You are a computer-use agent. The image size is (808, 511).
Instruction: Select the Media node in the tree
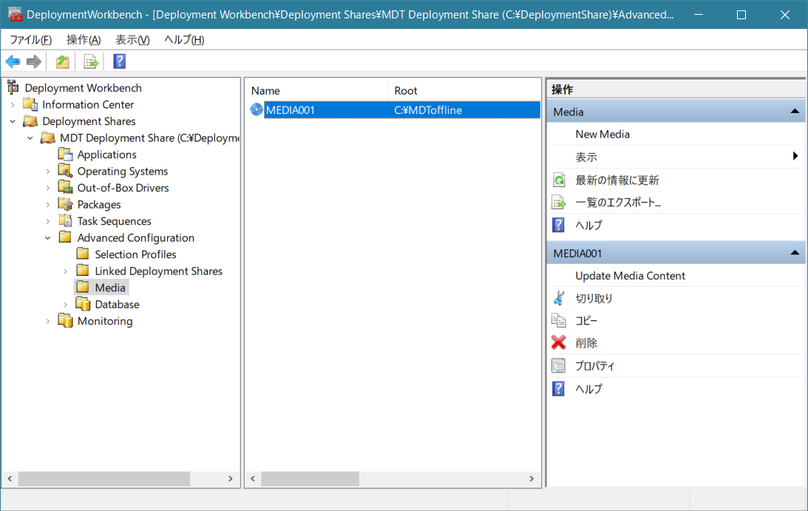tap(110, 288)
